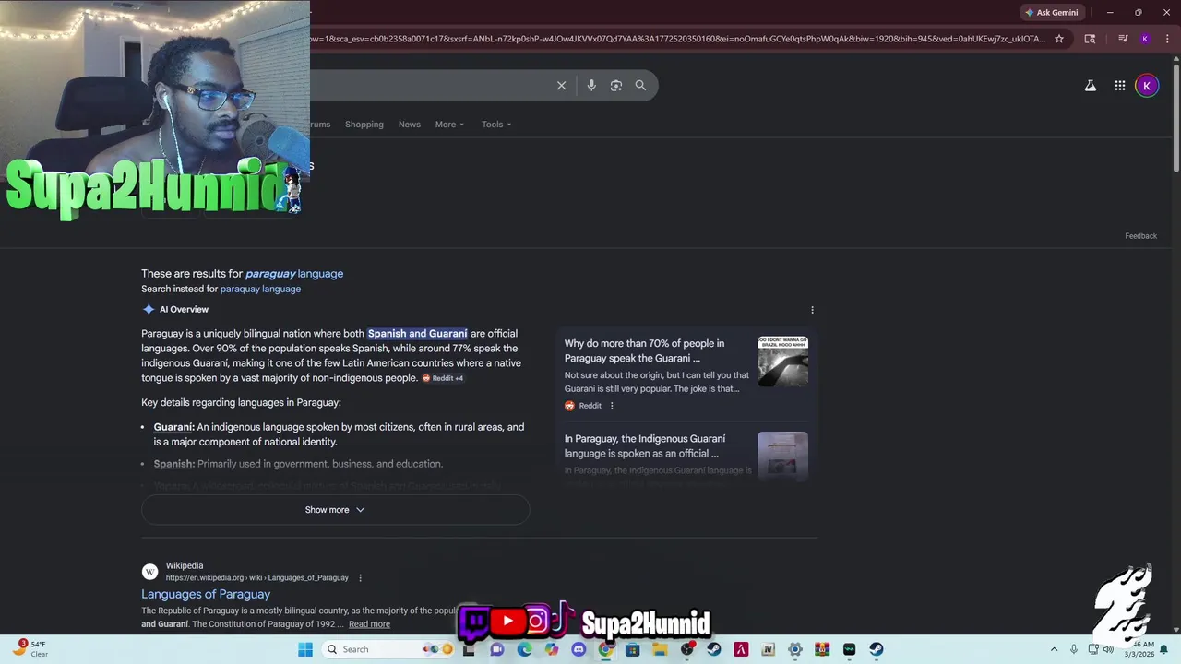
Task: Open Languages of Paraguay Wikipedia result
Action: coord(206,595)
